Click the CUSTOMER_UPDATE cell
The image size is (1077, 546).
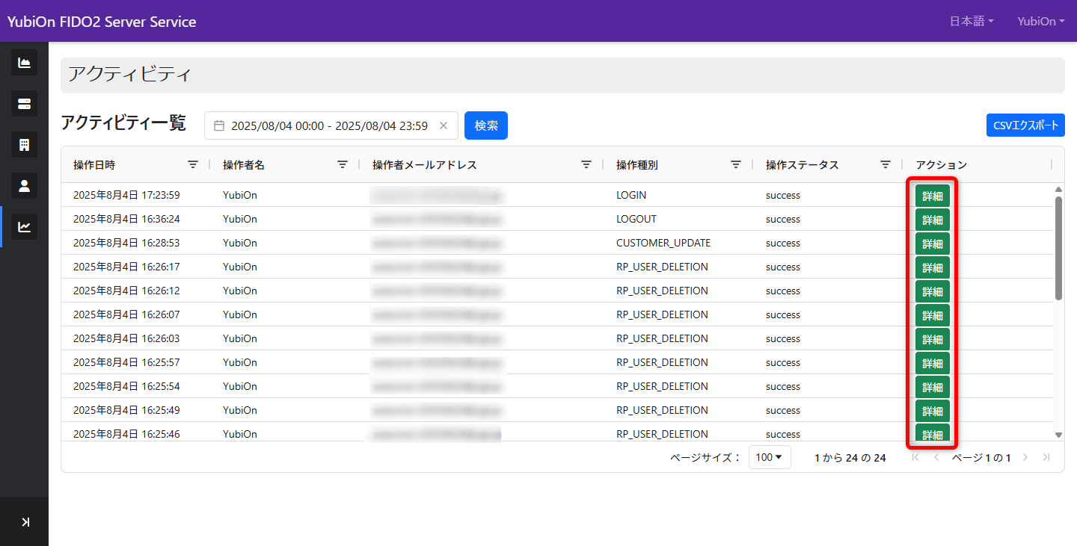663,243
